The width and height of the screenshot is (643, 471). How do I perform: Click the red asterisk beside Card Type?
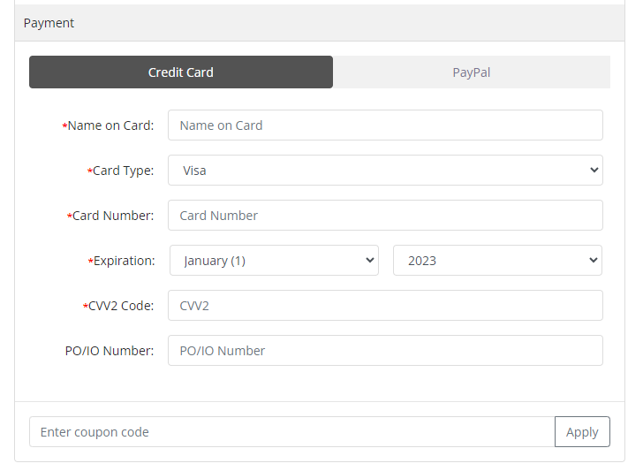(90, 171)
